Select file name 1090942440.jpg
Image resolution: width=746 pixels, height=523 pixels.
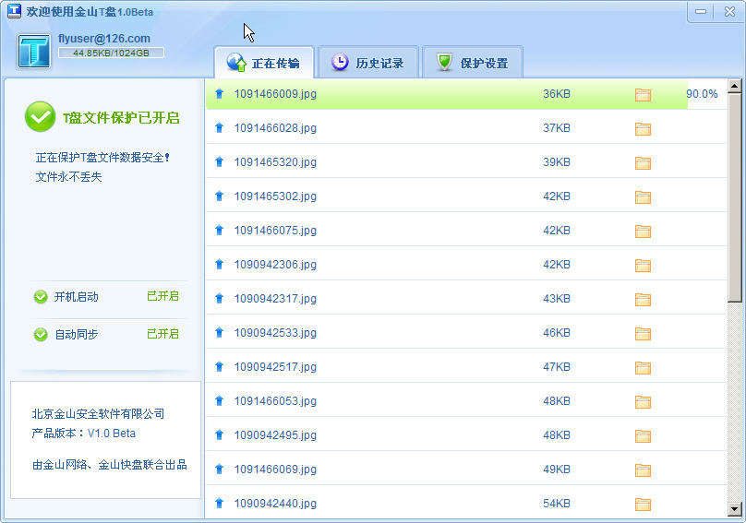(275, 503)
